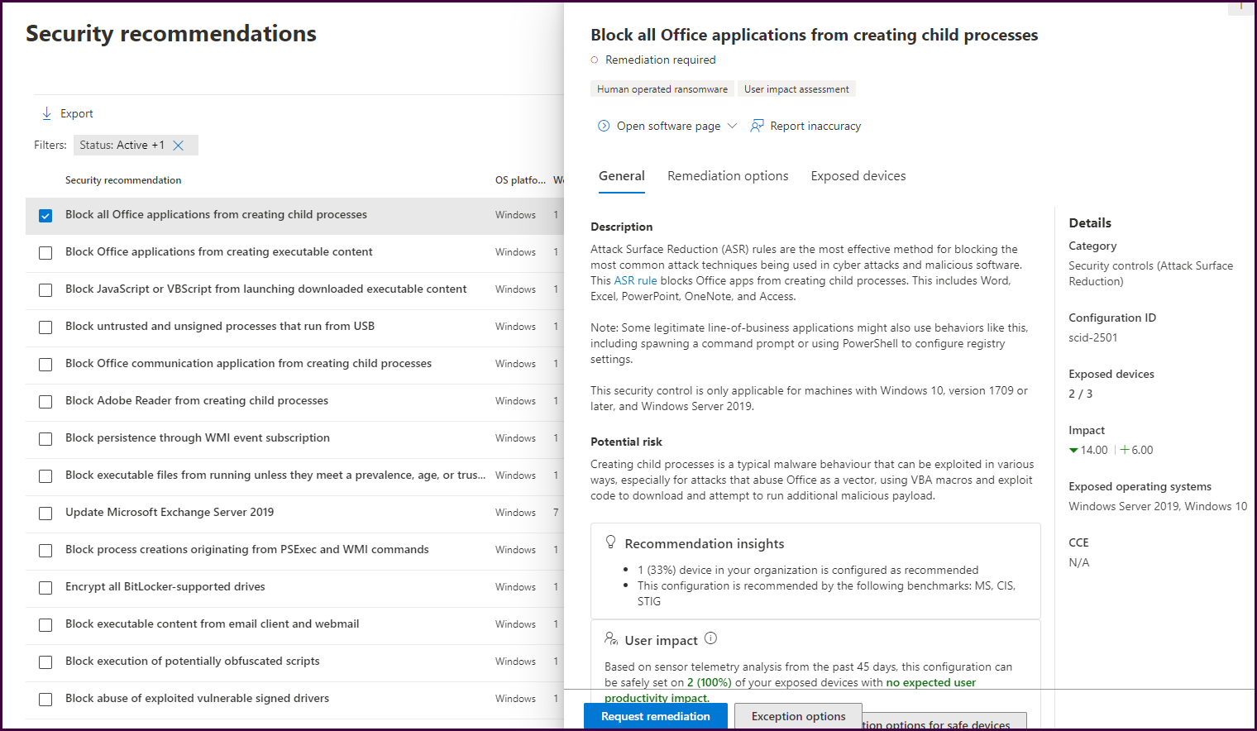Click the User impact info icon
Image resolution: width=1257 pixels, height=731 pixels.
point(710,638)
